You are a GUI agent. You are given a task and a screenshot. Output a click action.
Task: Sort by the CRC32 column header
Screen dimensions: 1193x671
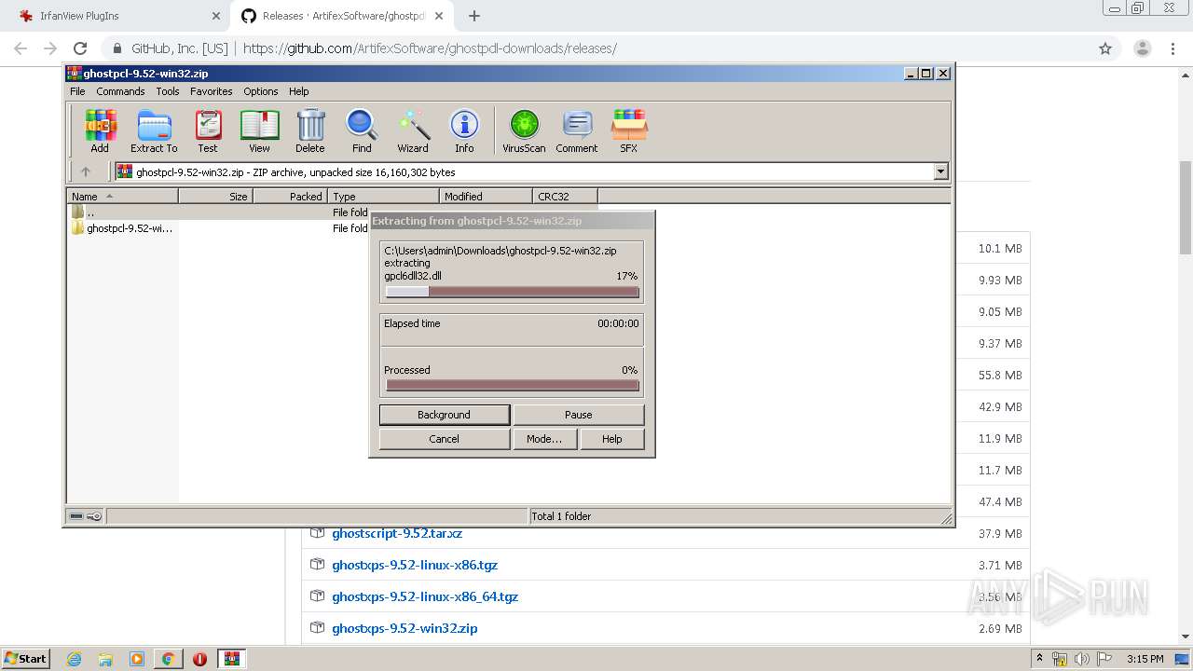pos(565,197)
